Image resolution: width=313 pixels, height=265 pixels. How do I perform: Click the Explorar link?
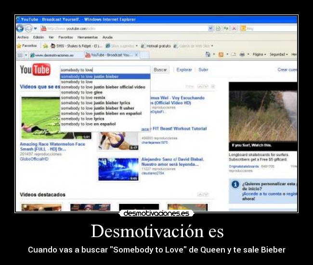(x=184, y=70)
